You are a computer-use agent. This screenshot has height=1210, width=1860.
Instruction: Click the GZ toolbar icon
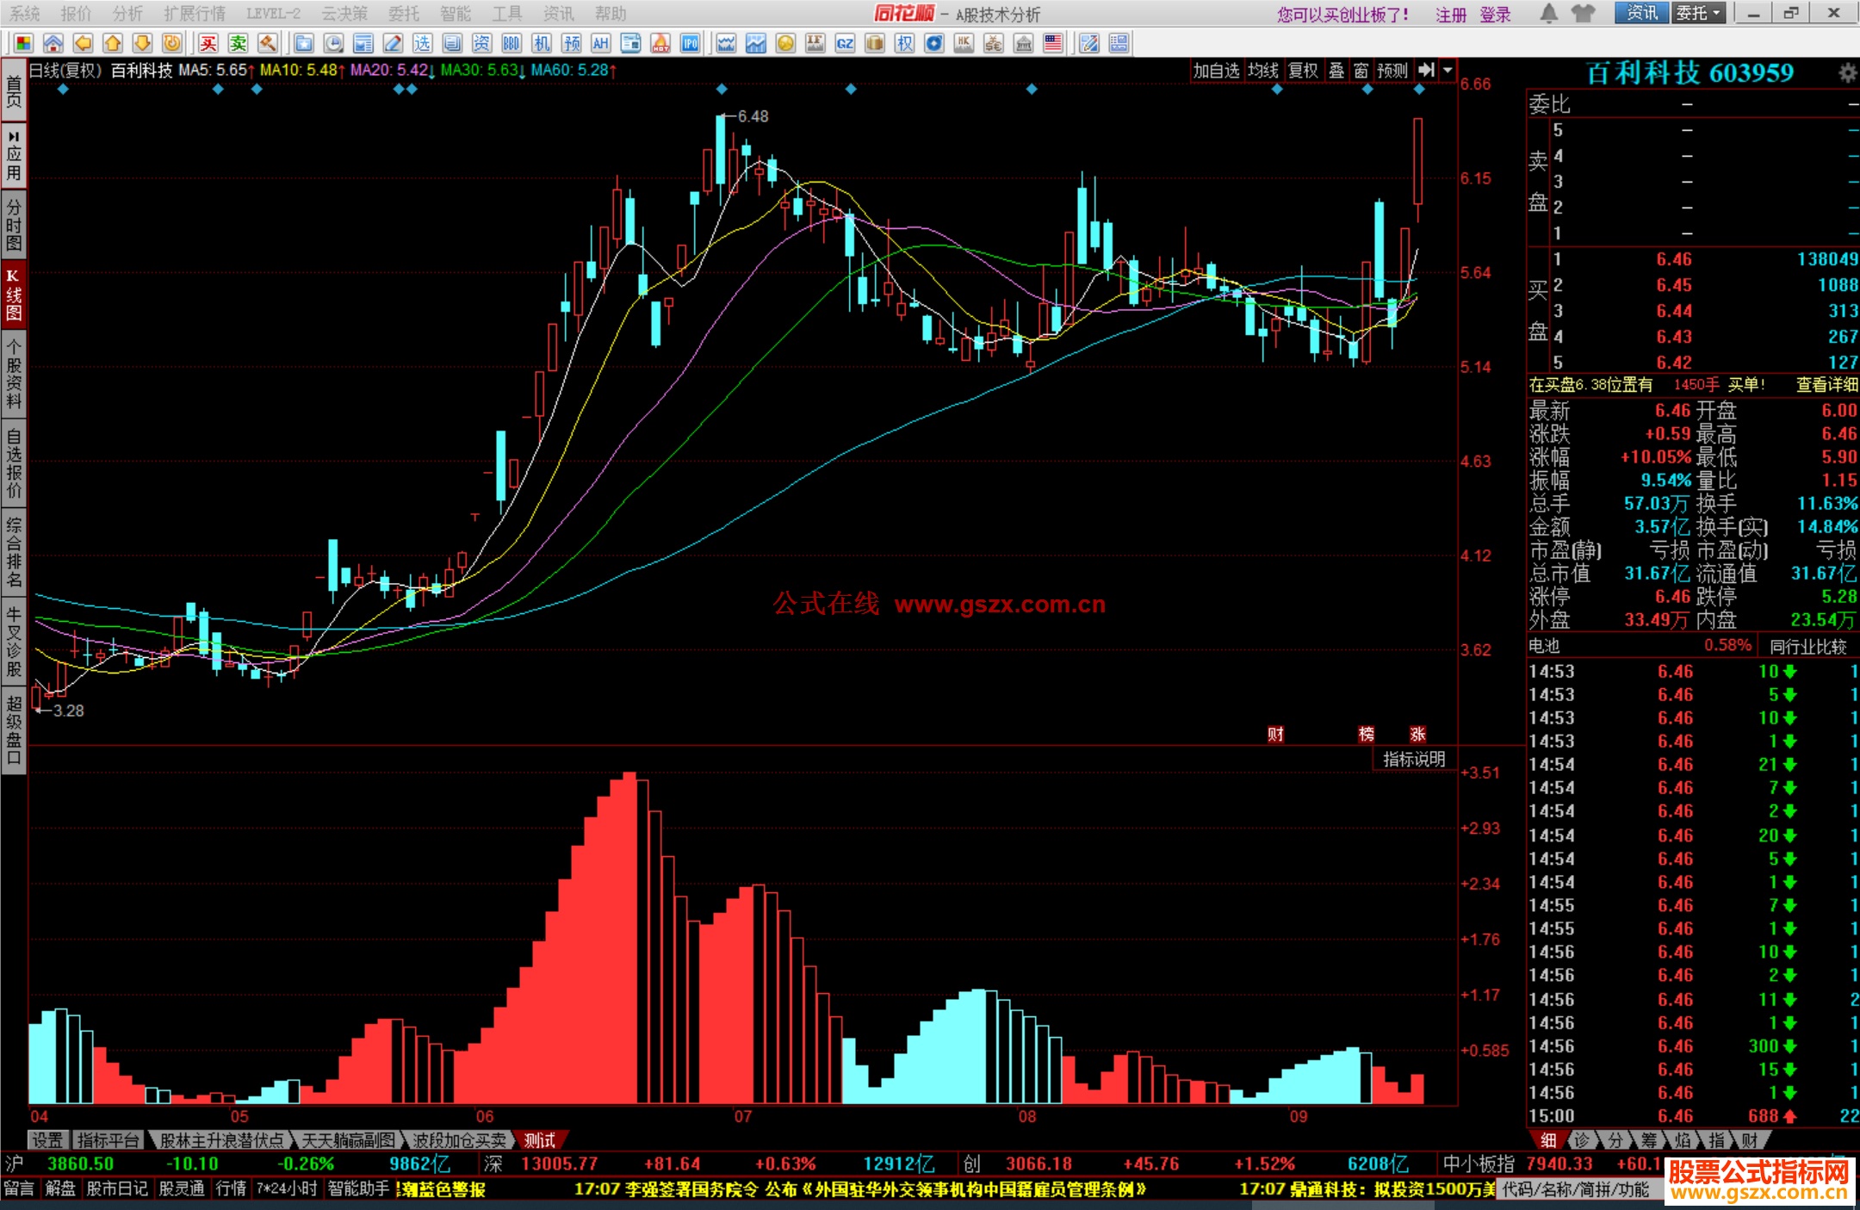[845, 43]
